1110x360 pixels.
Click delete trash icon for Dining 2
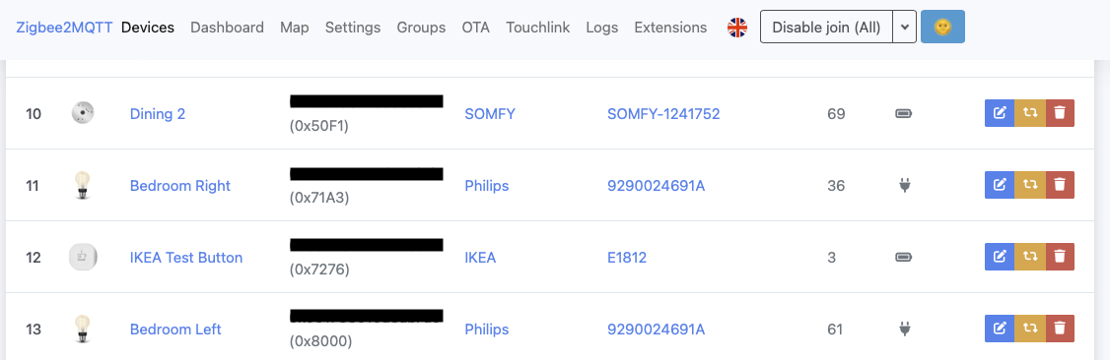(x=1060, y=113)
